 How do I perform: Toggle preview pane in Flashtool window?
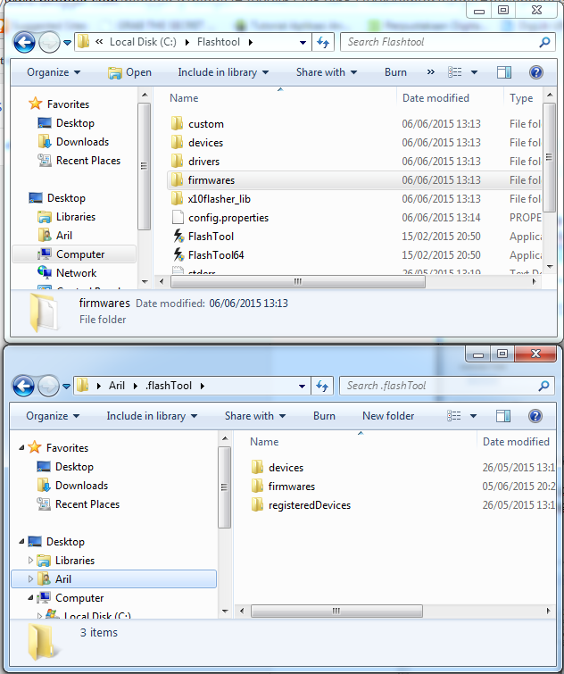[504, 72]
